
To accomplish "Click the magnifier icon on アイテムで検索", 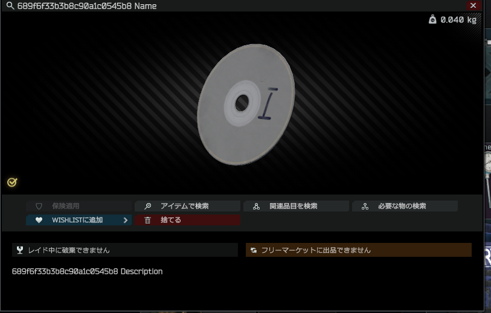I will click(x=148, y=206).
